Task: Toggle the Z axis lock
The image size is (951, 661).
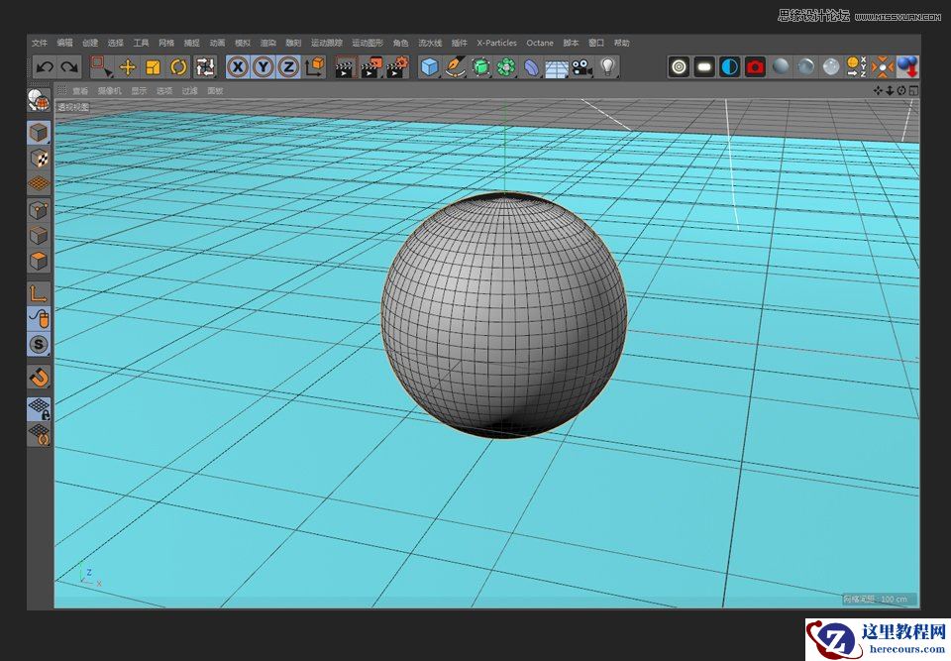Action: point(289,66)
